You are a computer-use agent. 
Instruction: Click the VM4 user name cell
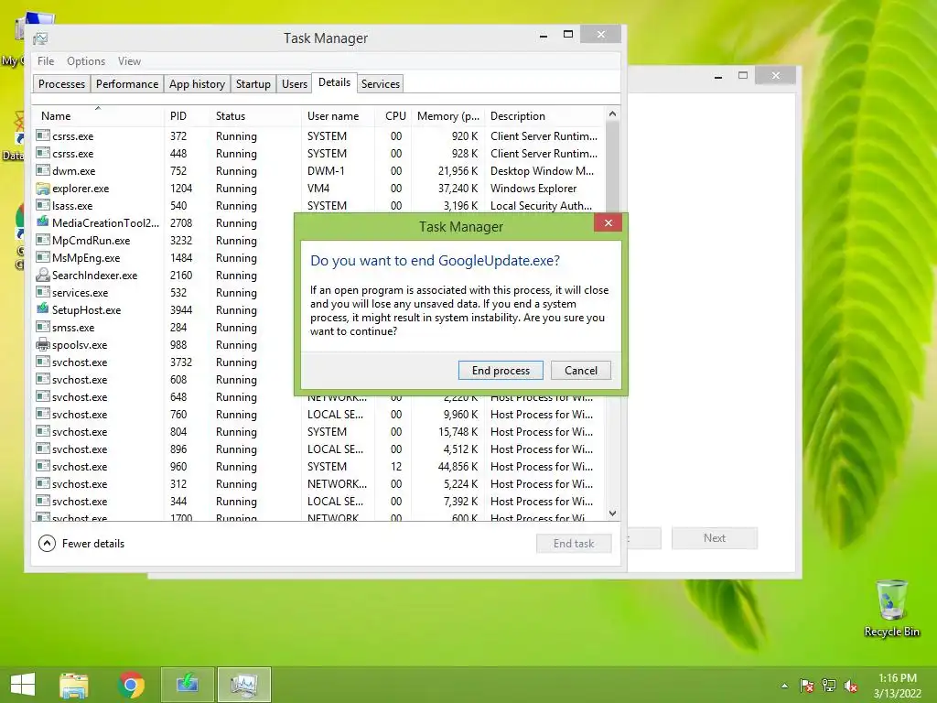[318, 189]
